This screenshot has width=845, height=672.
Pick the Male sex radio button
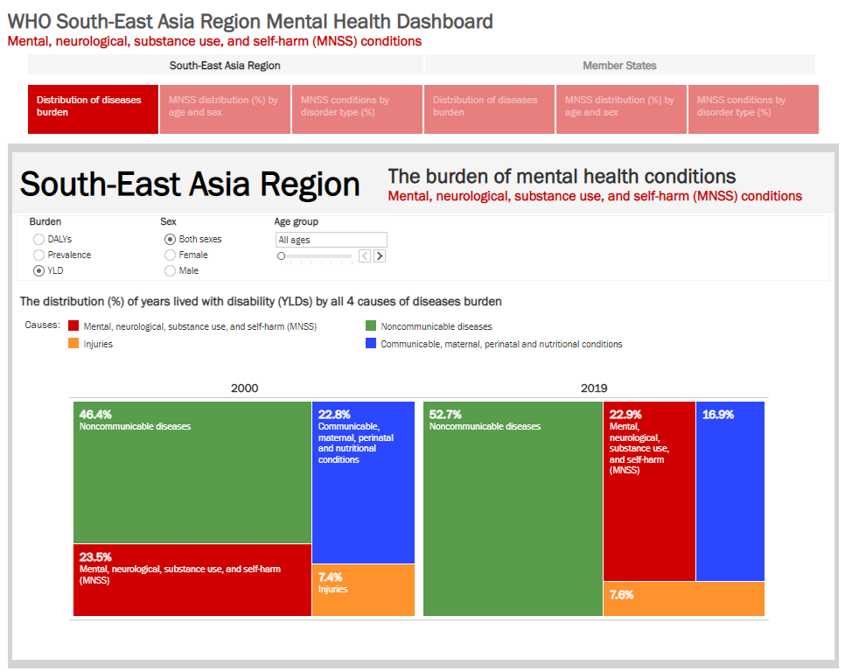point(170,270)
